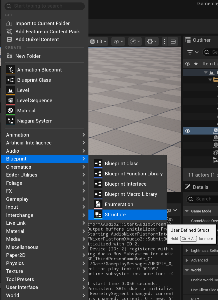Choose Import to Current Folder
This screenshot has width=218, height=300.
coord(45,24)
